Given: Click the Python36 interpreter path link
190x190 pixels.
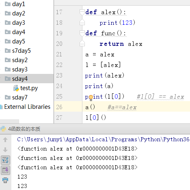Looking at the screenshot, I should click(x=103, y=139).
